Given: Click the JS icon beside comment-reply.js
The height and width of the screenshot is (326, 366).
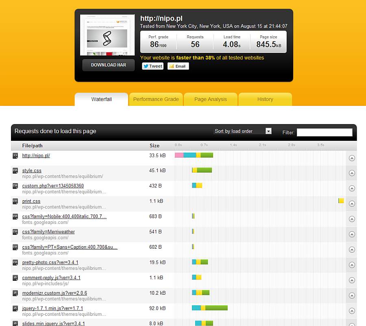Looking at the screenshot, I should [x=15, y=278].
